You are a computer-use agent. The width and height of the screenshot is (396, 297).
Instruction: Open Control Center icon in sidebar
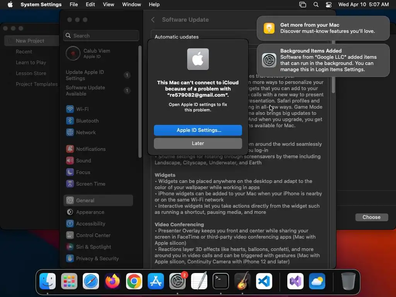pos(70,236)
